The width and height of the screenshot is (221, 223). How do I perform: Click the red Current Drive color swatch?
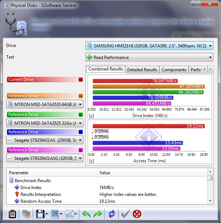pos(81,80)
